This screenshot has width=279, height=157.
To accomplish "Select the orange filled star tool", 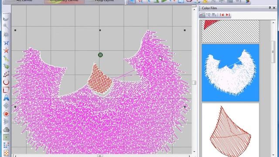I will pos(6,51).
